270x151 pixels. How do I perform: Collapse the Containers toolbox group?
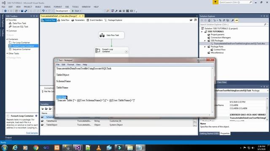(7, 39)
